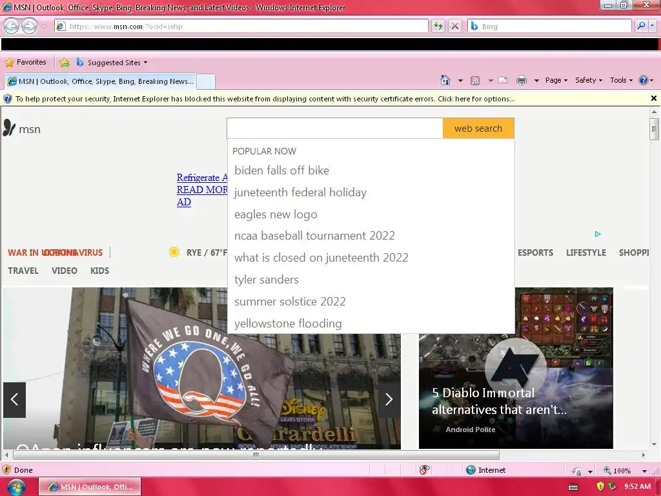The image size is (661, 496).
Task: Open the LIFESTYLE nav item
Action: click(586, 253)
